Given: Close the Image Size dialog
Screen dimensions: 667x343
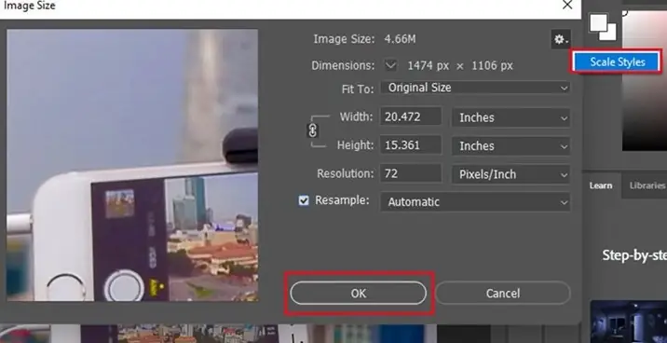Looking at the screenshot, I should 567,5.
